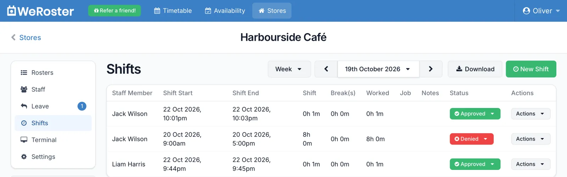Click the 20 Oct 2026, 5:00pm shift end

[252, 139]
